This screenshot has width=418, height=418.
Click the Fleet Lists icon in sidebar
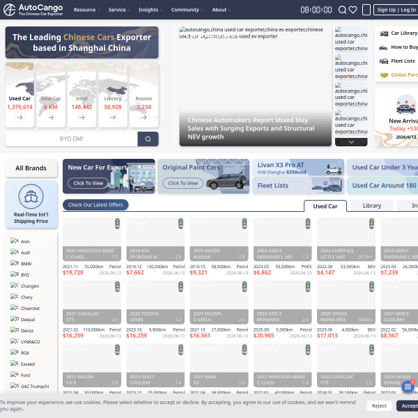[384, 61]
